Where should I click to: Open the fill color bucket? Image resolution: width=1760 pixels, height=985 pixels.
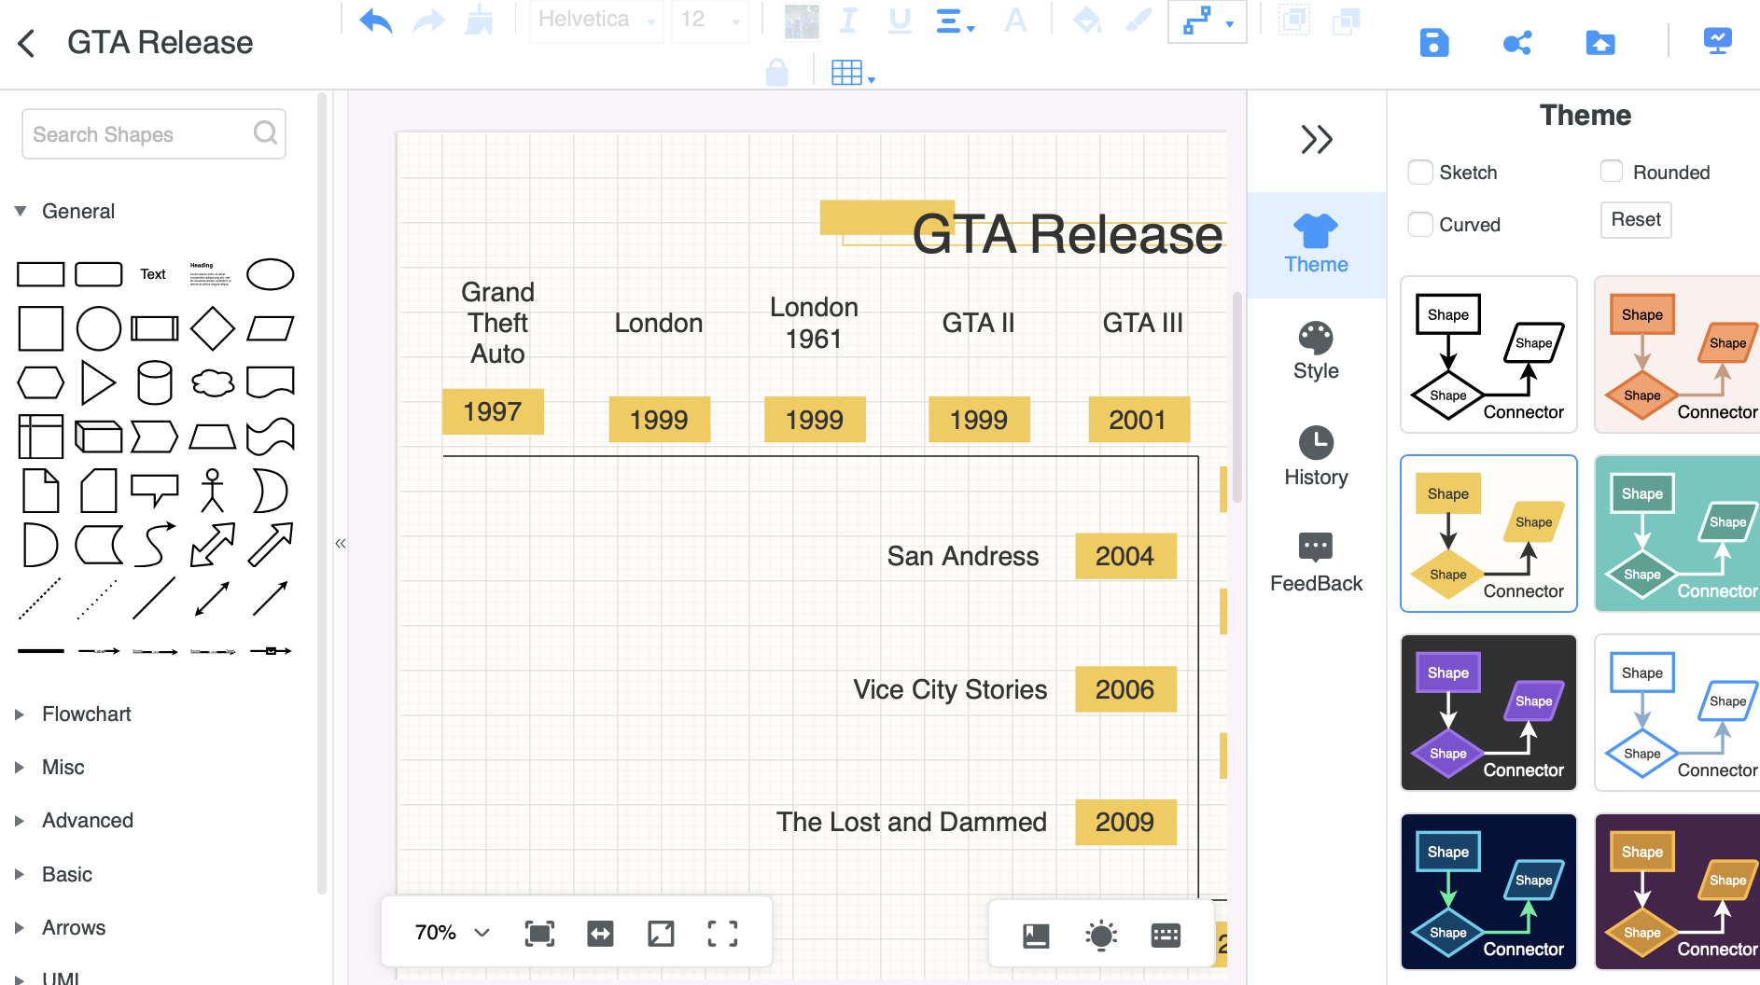(x=1087, y=21)
